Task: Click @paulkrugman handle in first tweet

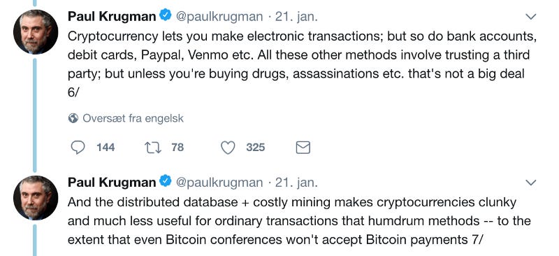Action: (x=219, y=17)
